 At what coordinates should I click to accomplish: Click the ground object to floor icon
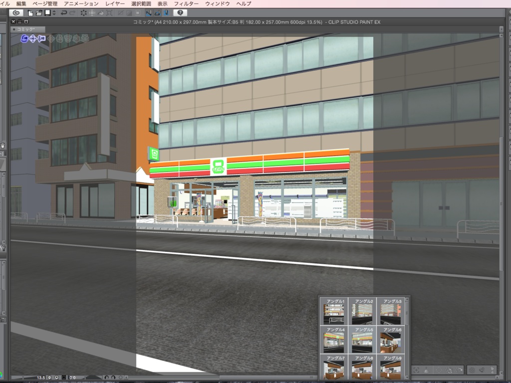426,370
